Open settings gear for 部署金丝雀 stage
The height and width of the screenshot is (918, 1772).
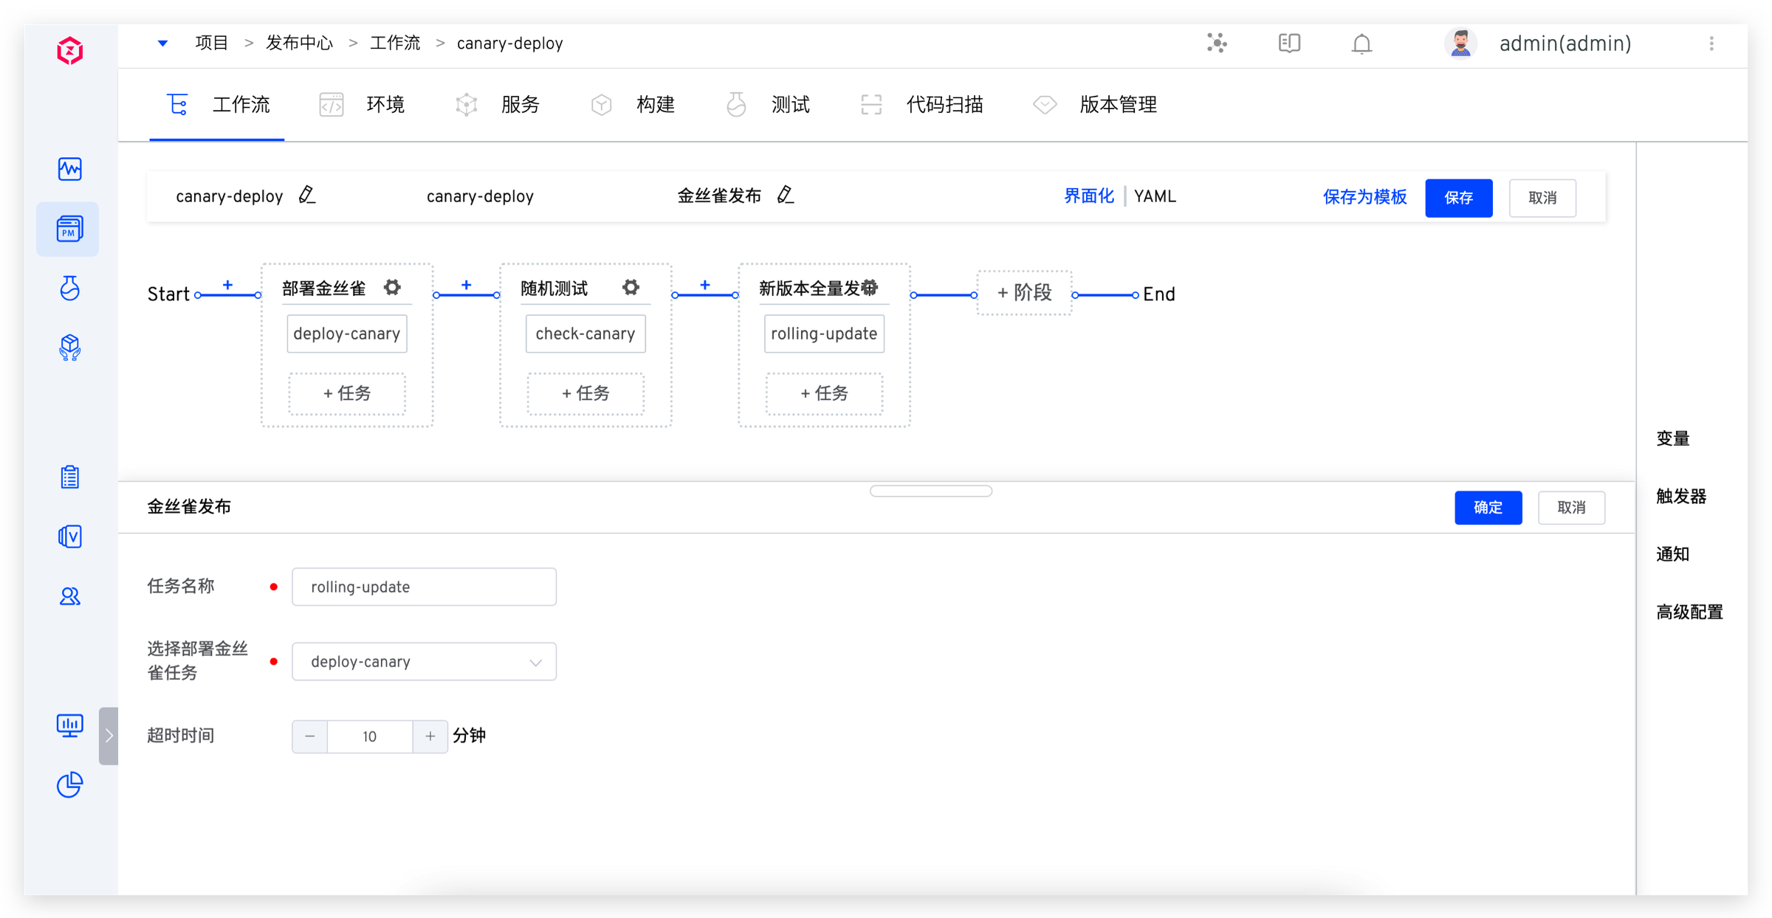click(x=392, y=288)
